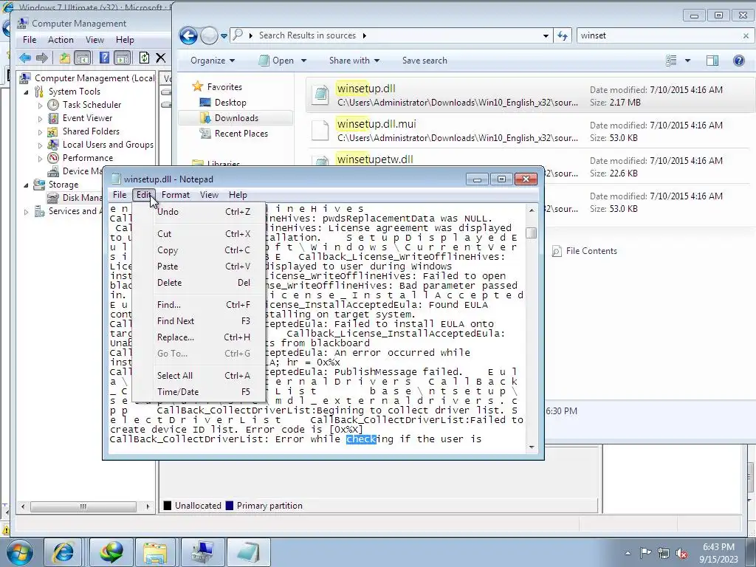The width and height of the screenshot is (756, 567).
Task: Collapse the System Tools tree node
Action: pyautogui.click(x=26, y=92)
